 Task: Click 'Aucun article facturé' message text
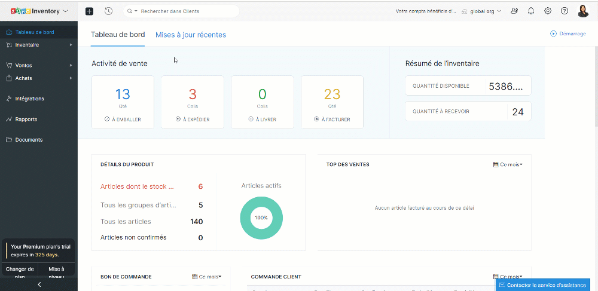[424, 208]
